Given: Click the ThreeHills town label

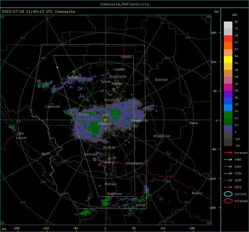Looking at the screenshot, I should point(139,121).
